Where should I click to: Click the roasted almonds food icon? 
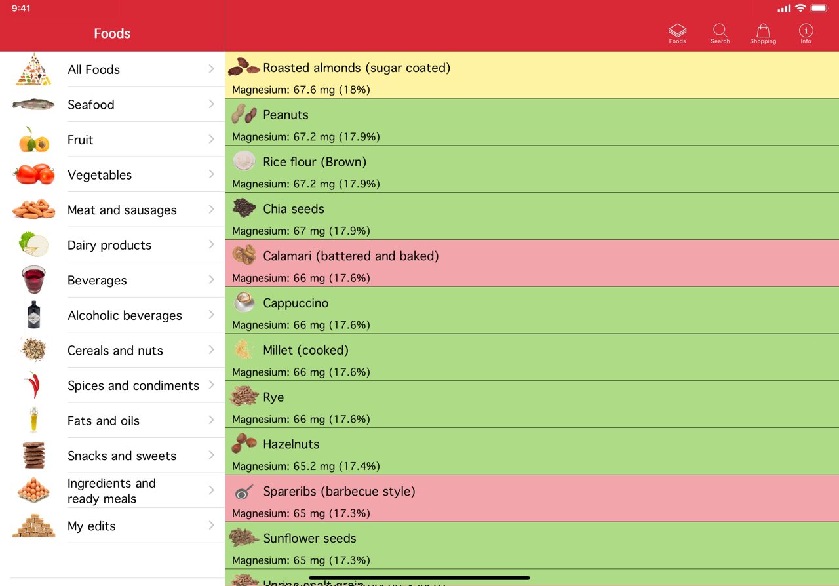click(244, 66)
